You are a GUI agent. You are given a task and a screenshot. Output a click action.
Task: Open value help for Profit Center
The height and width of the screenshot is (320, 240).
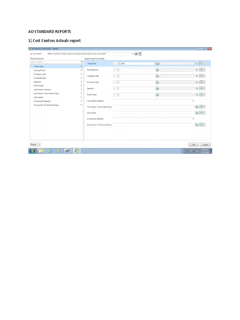(157, 95)
